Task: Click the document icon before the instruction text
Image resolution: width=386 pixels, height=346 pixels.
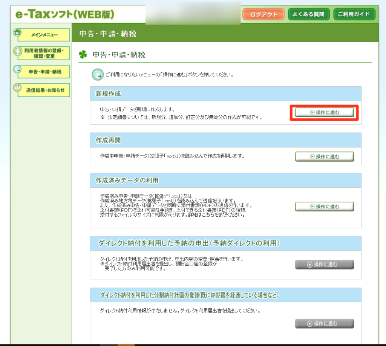Action: (x=98, y=75)
